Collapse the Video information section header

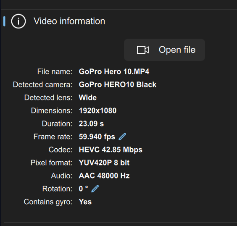point(69,21)
